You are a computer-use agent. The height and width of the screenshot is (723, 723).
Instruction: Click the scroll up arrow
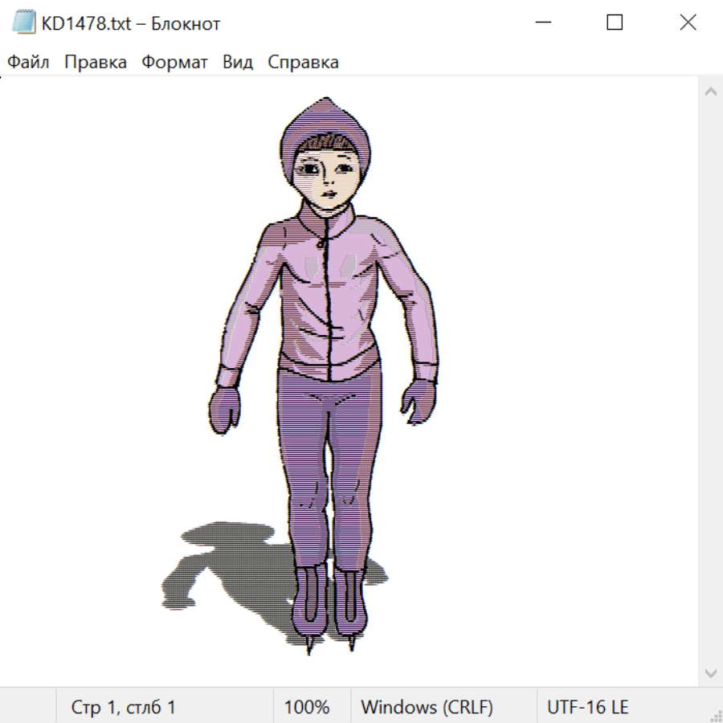(x=710, y=92)
